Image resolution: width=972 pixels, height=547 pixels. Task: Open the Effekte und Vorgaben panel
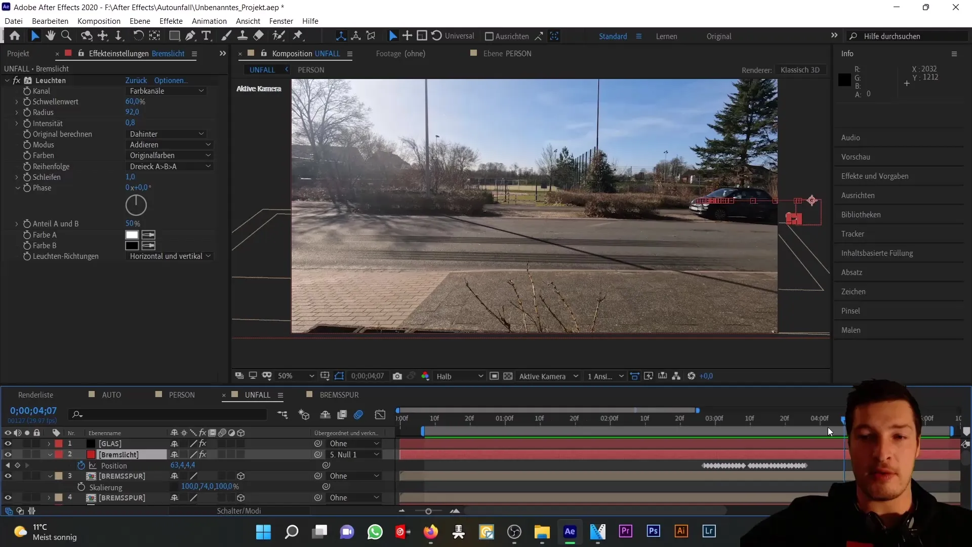(875, 176)
